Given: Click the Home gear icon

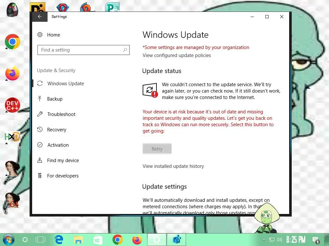Looking at the screenshot, I should click(x=40, y=35).
